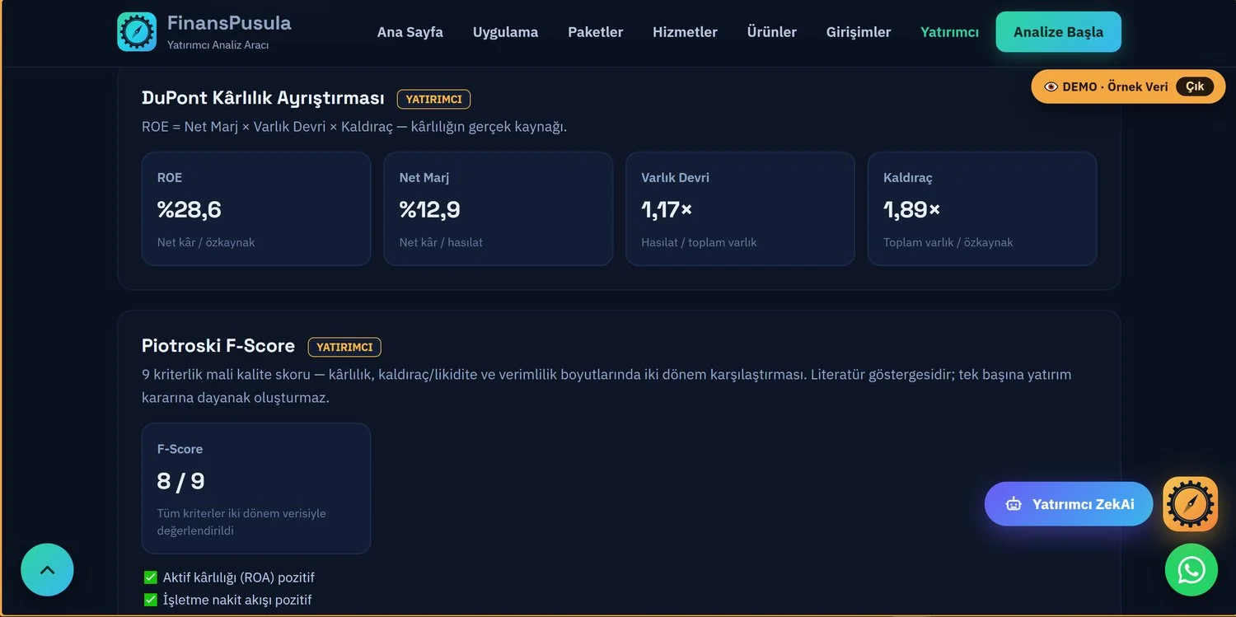Screen dimensions: 1236x617
Task: Select Paketler in the navigation bar
Action: [x=595, y=32]
